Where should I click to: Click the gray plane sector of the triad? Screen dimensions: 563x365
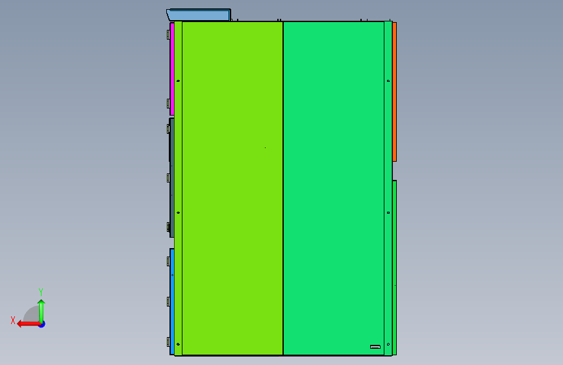[x=32, y=314]
